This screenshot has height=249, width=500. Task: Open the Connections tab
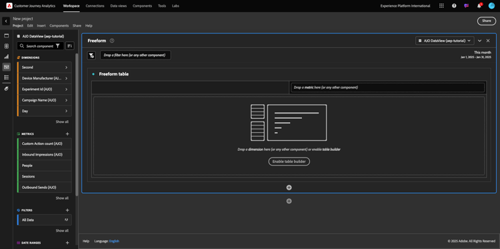[x=95, y=6]
